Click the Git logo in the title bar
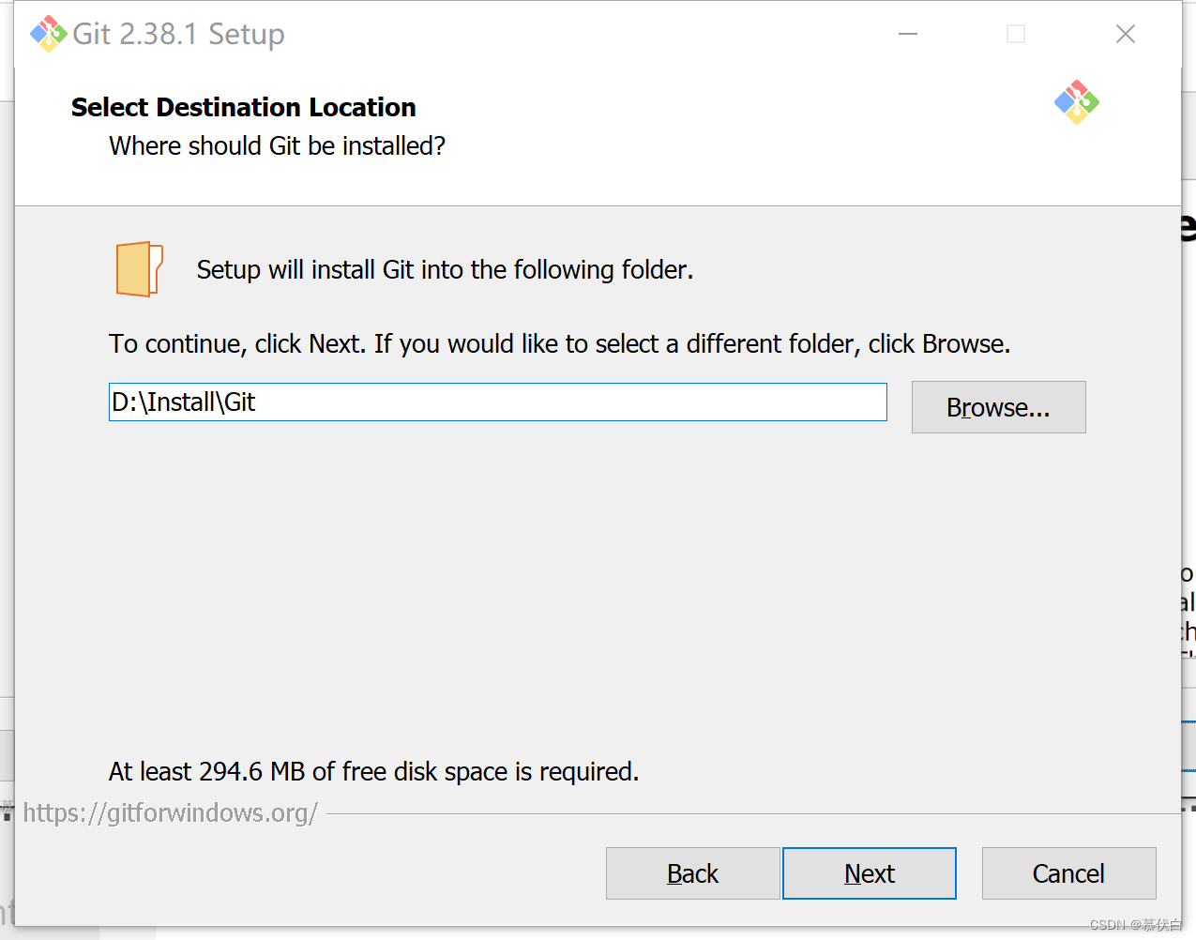Viewport: 1196px width, 940px height. [x=48, y=34]
